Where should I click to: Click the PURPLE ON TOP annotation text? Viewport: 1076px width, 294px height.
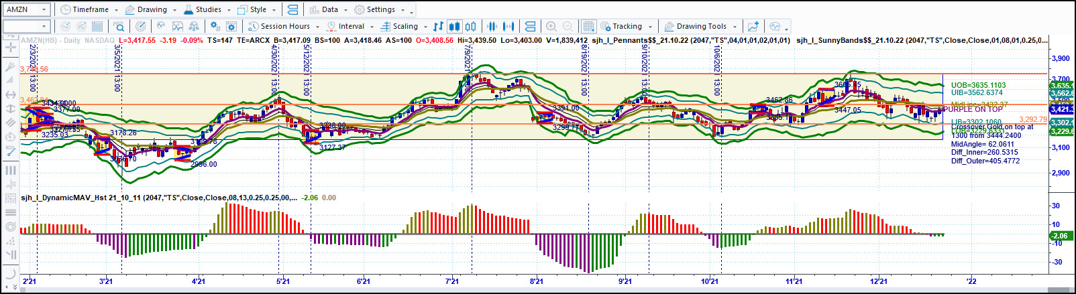coord(974,109)
